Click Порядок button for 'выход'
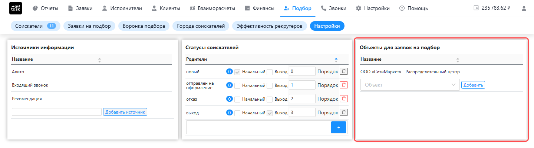 328,112
